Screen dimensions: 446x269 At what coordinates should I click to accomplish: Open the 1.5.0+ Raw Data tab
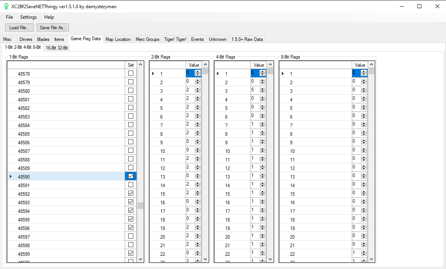click(247, 39)
